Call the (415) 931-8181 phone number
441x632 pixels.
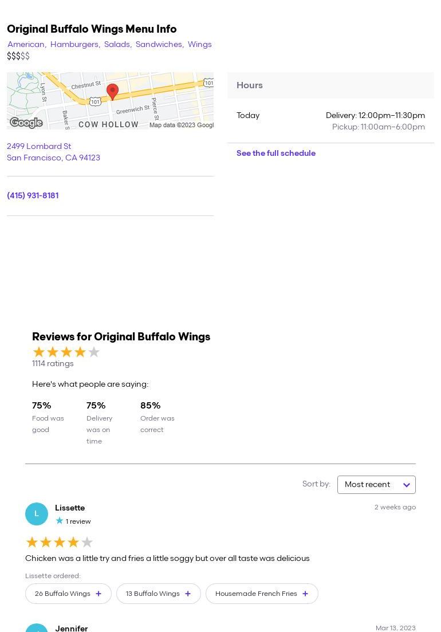tap(33, 195)
